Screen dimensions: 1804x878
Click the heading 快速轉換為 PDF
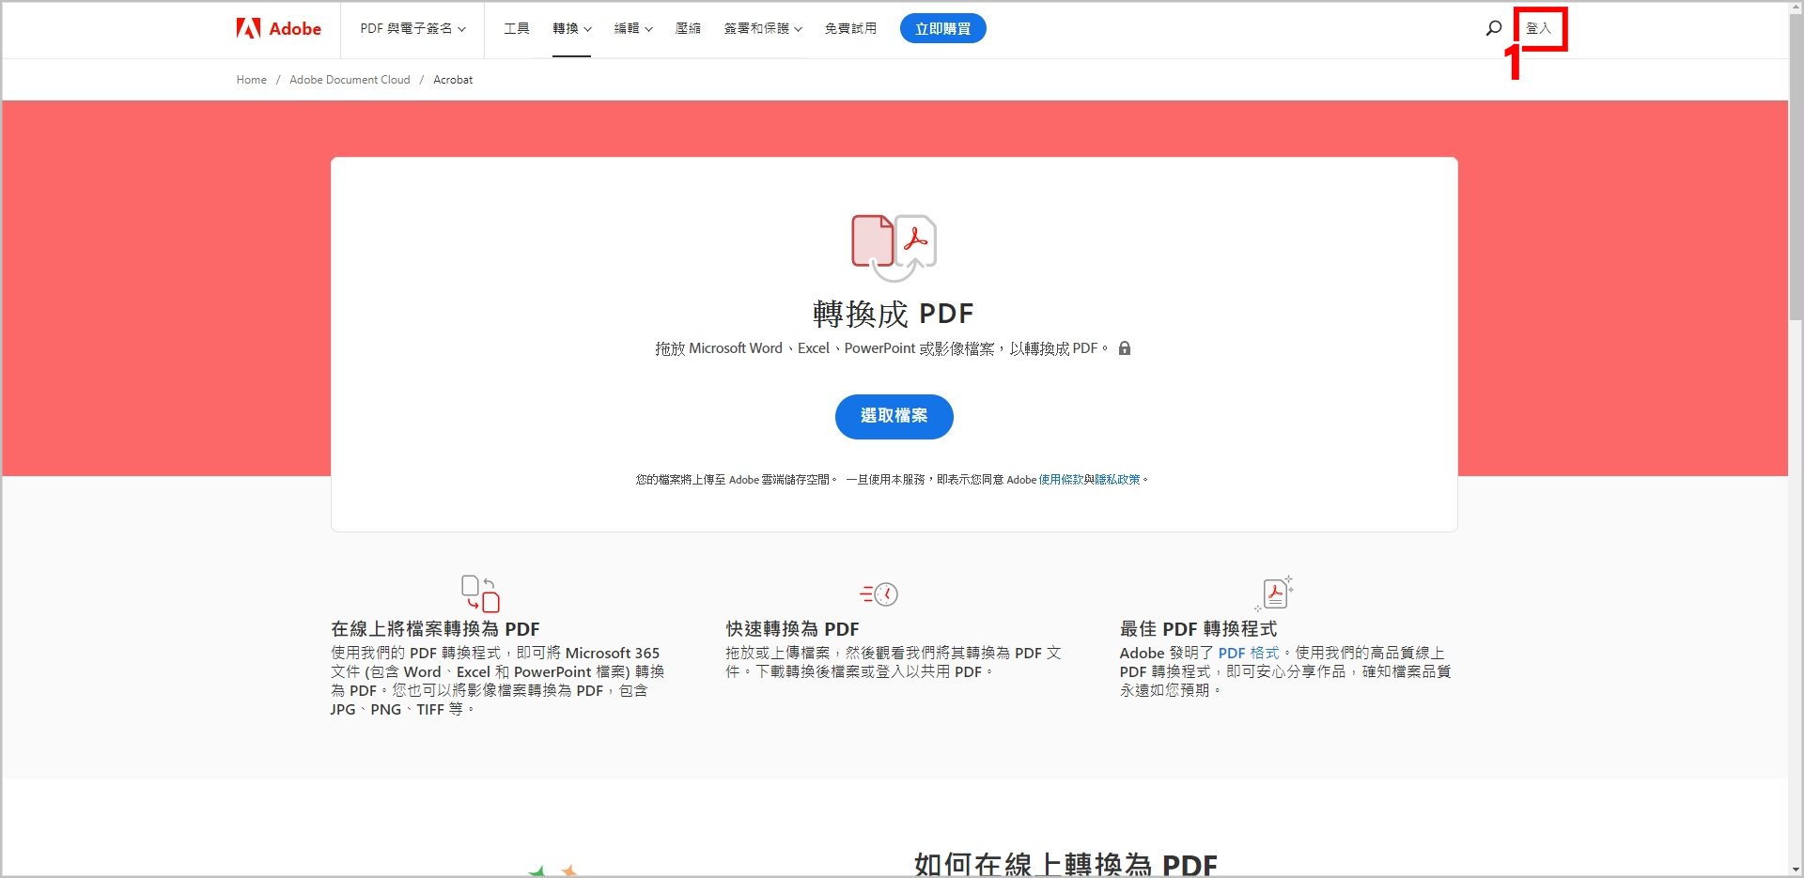pyautogui.click(x=792, y=629)
